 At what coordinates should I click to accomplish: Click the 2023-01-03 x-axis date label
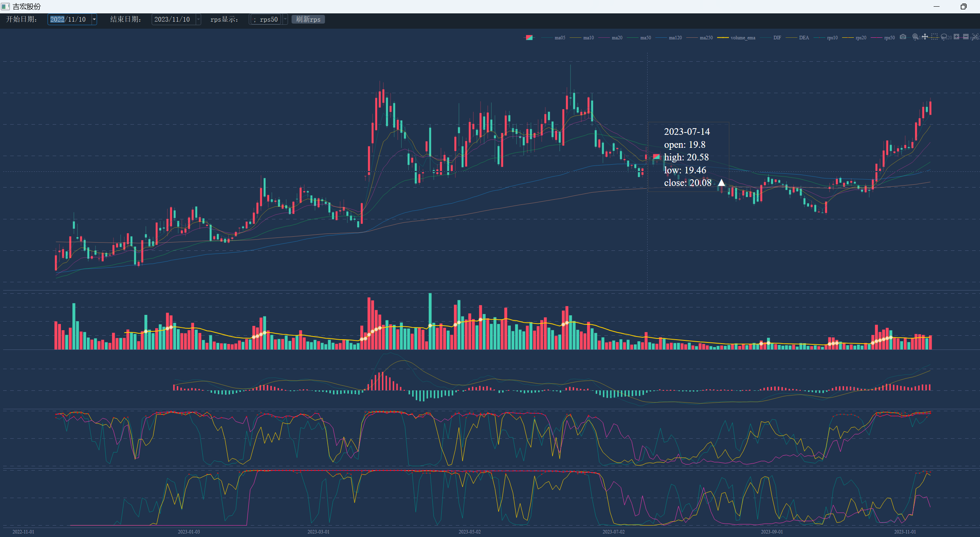[189, 532]
